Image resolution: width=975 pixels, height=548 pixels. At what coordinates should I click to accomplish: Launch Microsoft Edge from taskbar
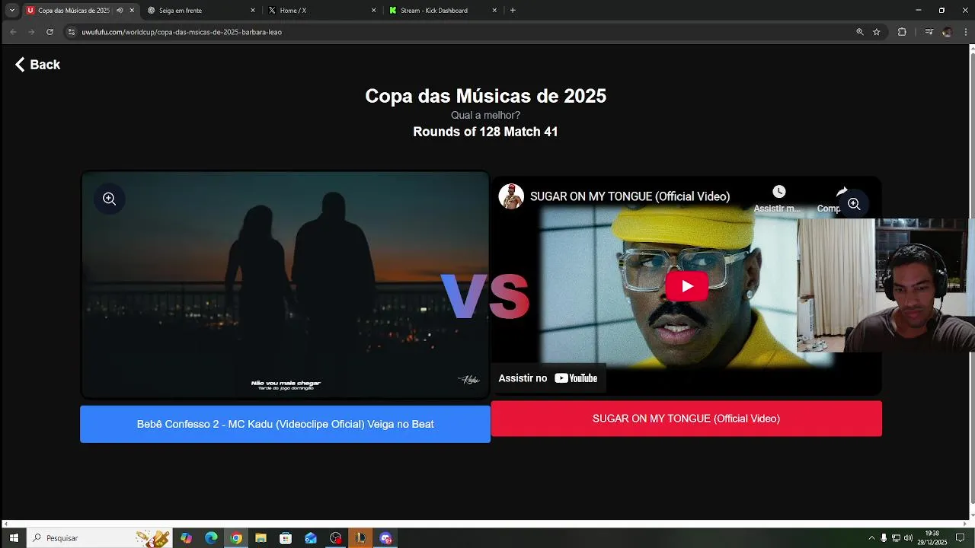(x=211, y=538)
